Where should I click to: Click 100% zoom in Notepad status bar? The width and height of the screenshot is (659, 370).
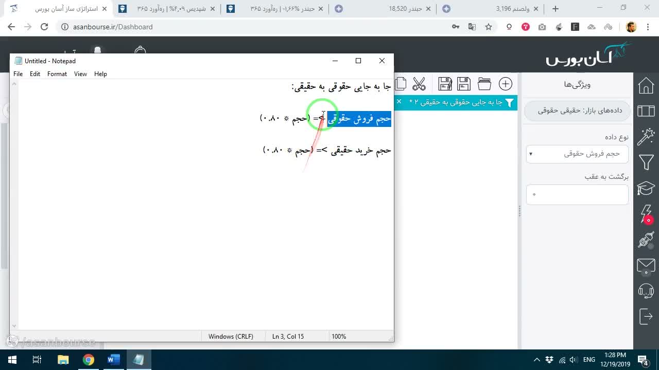point(339,337)
